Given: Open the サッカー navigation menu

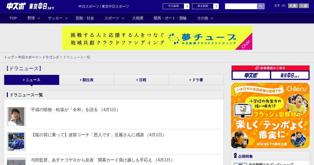Looking at the screenshot, I should 55,18.
